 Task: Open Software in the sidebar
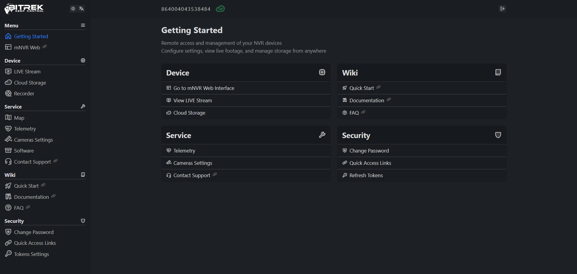(24, 151)
